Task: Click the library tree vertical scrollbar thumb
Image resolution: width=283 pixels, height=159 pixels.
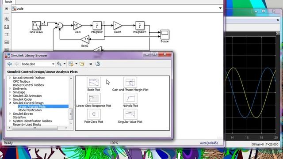Action: 71,114
